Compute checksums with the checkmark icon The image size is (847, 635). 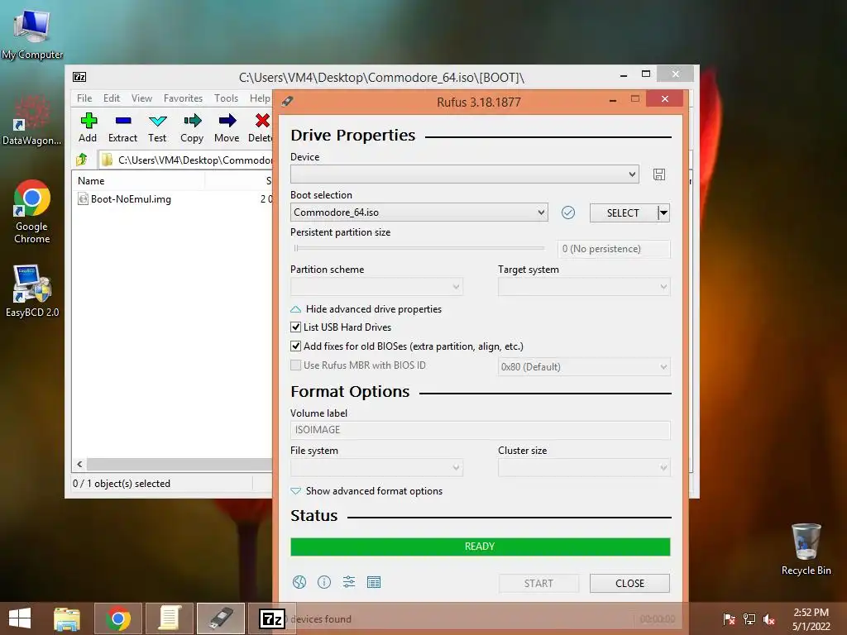pyautogui.click(x=567, y=212)
